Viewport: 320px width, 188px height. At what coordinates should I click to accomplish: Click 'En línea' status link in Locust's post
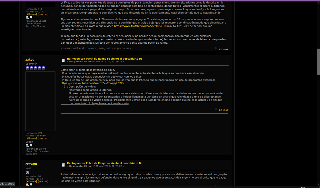(223, 49)
